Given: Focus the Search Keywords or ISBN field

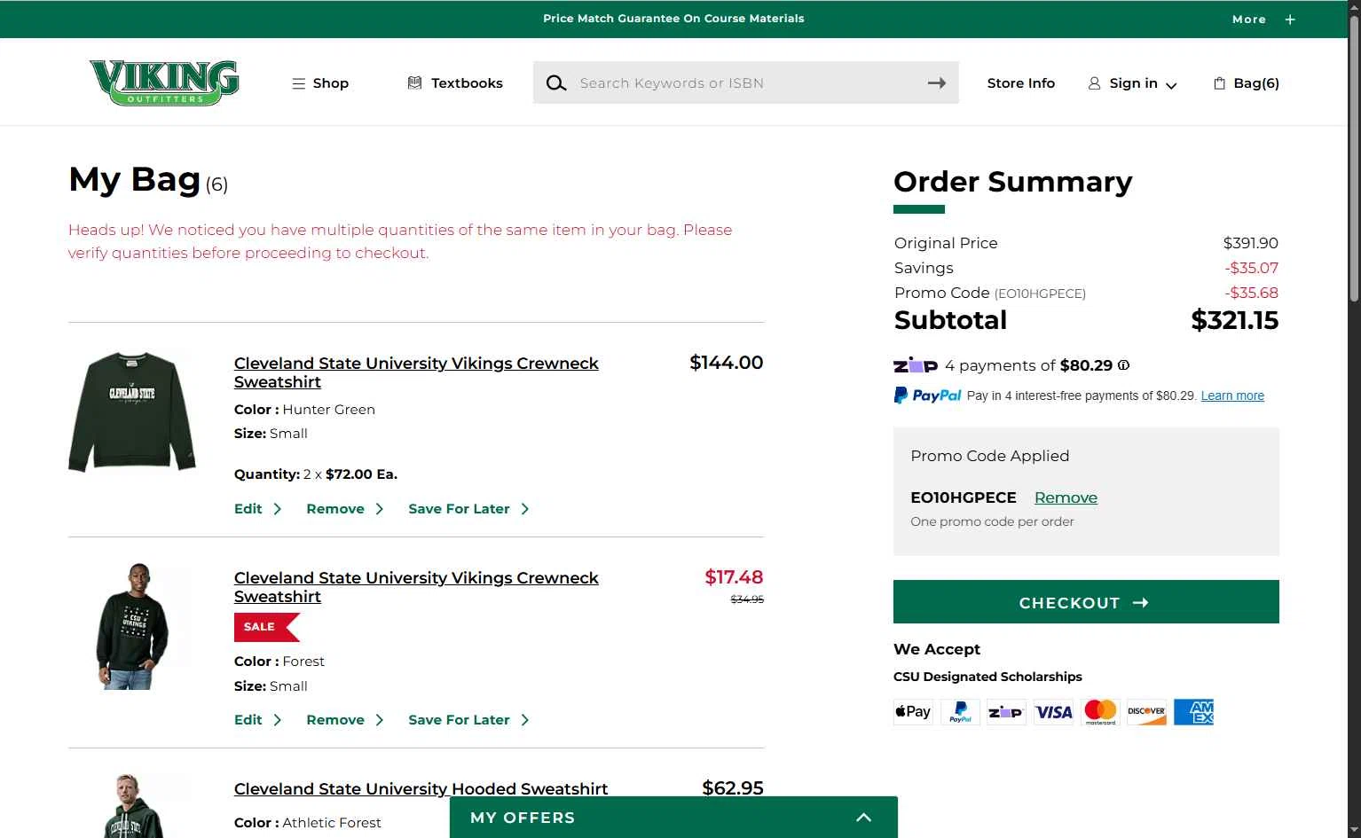Looking at the screenshot, I should 745,82.
